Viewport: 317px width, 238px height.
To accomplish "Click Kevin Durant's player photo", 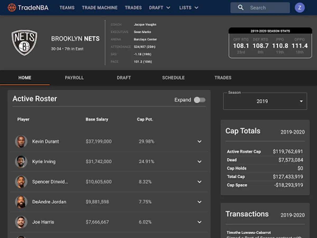I will point(21,141).
